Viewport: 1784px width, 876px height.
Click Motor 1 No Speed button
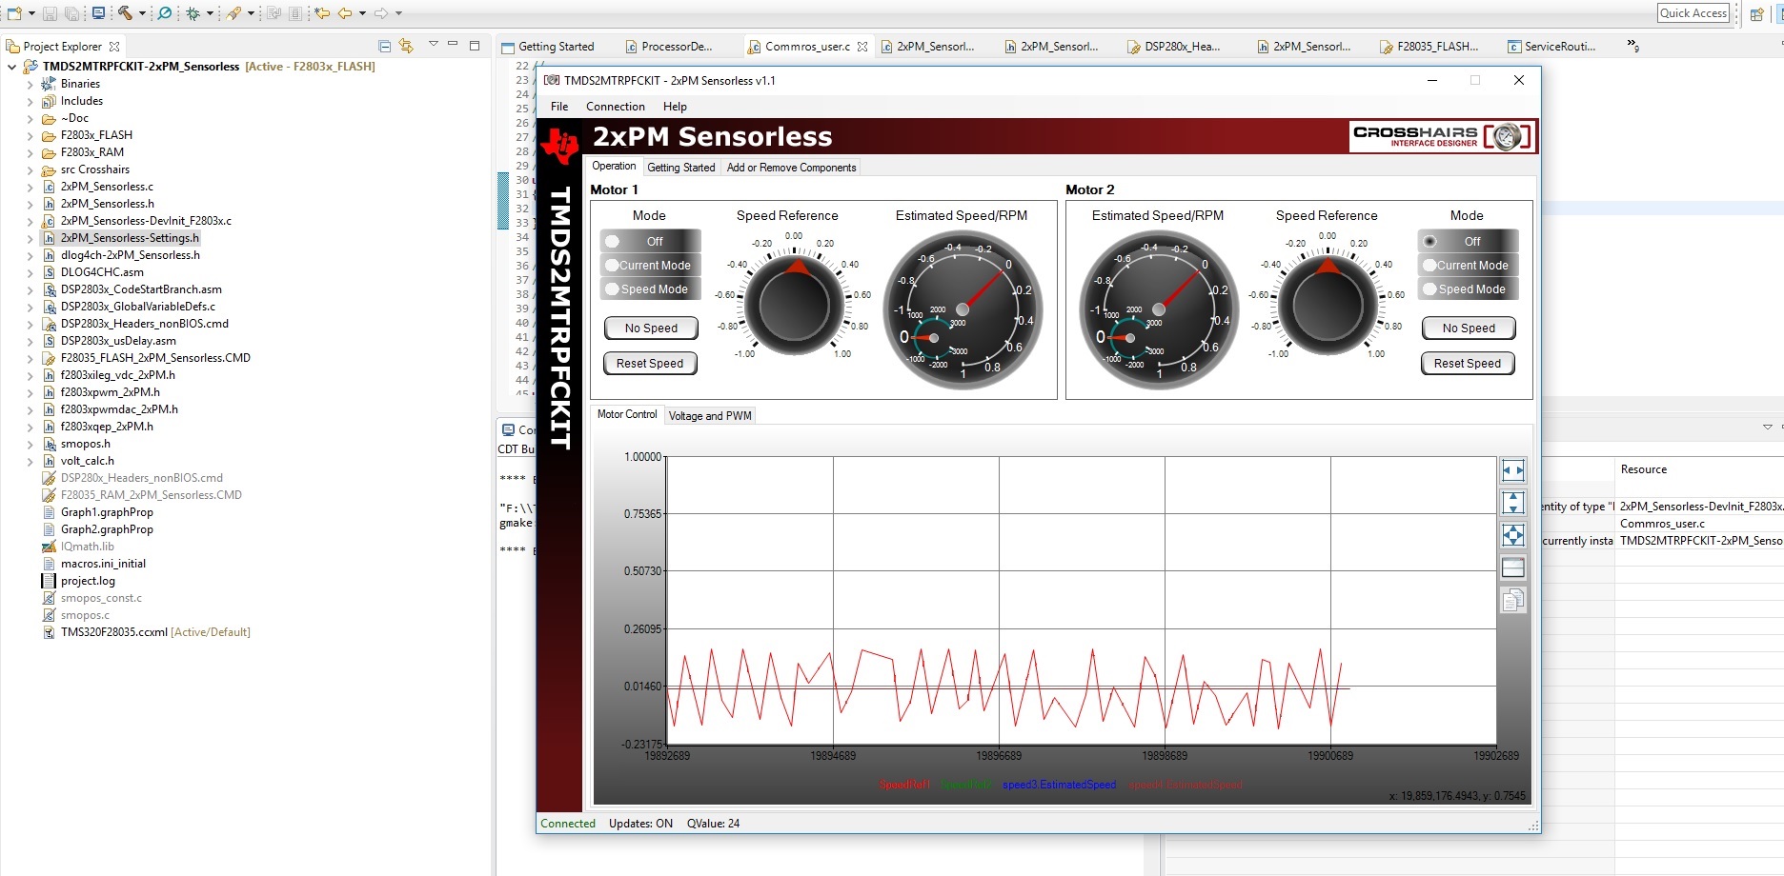pyautogui.click(x=651, y=328)
